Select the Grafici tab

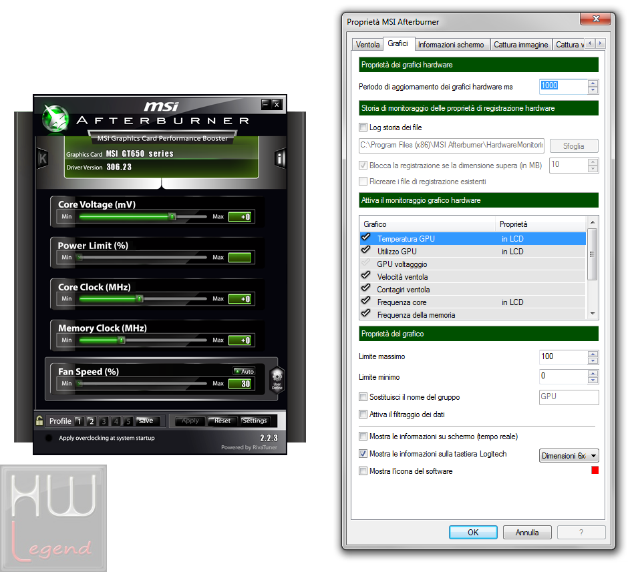point(398,43)
